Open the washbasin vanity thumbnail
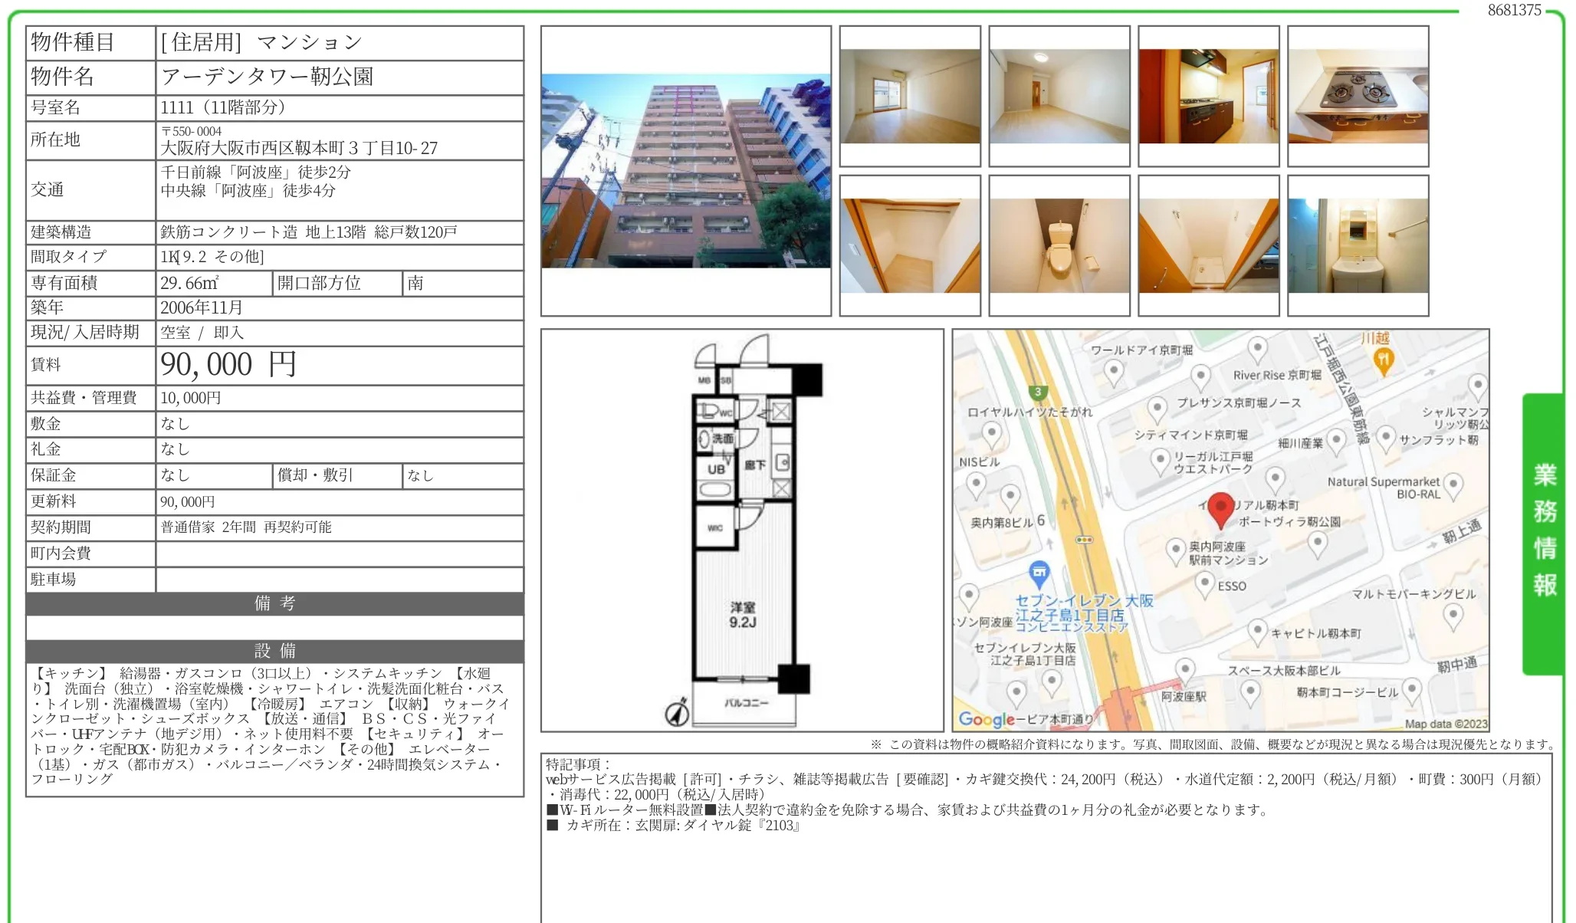The image size is (1576, 923). tap(1358, 246)
